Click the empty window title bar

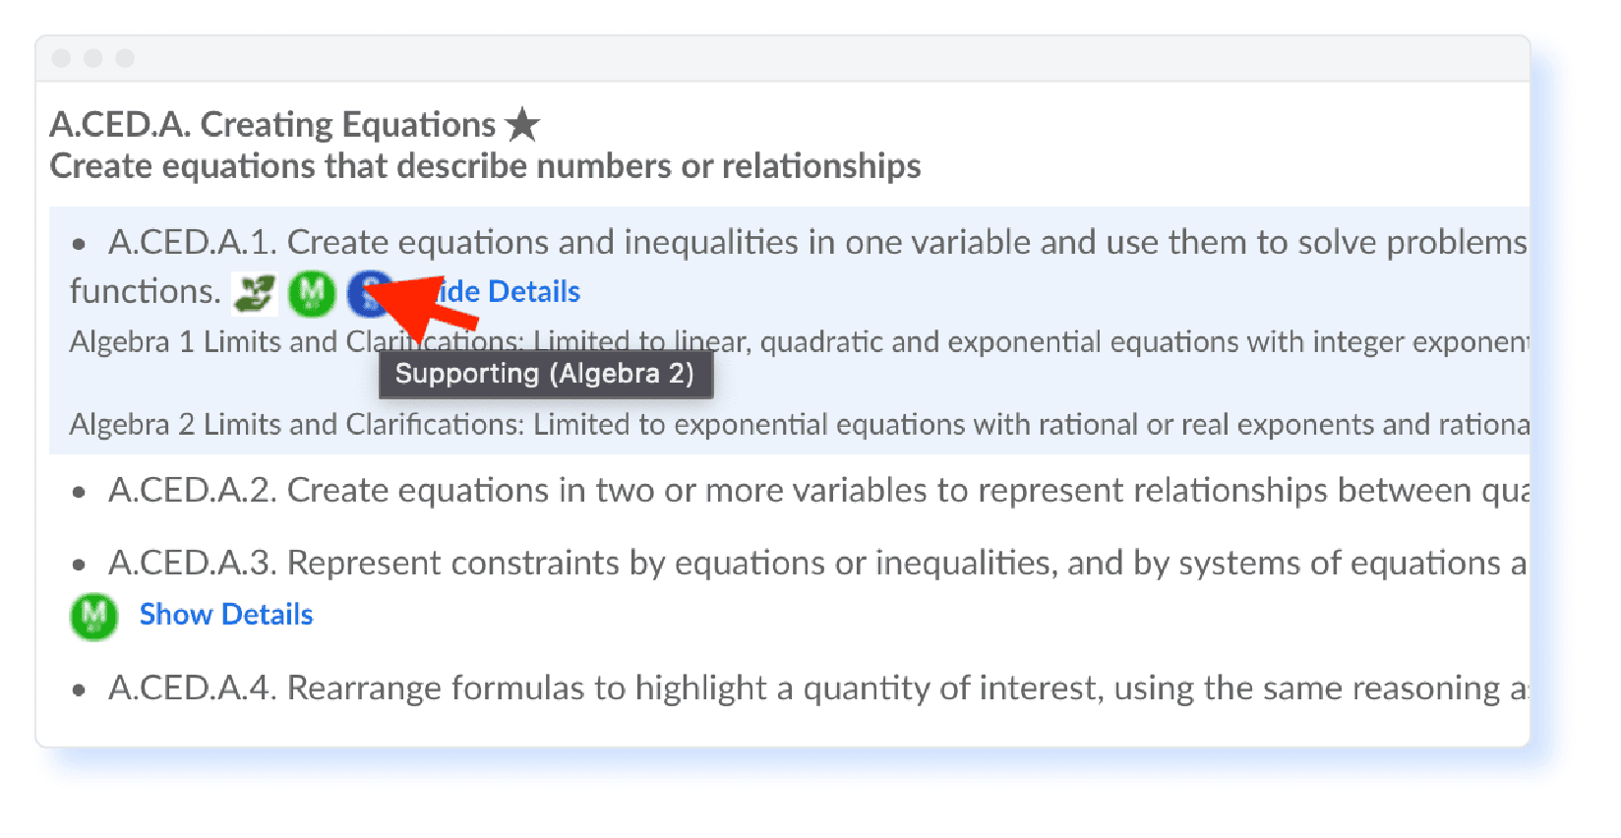787,58
